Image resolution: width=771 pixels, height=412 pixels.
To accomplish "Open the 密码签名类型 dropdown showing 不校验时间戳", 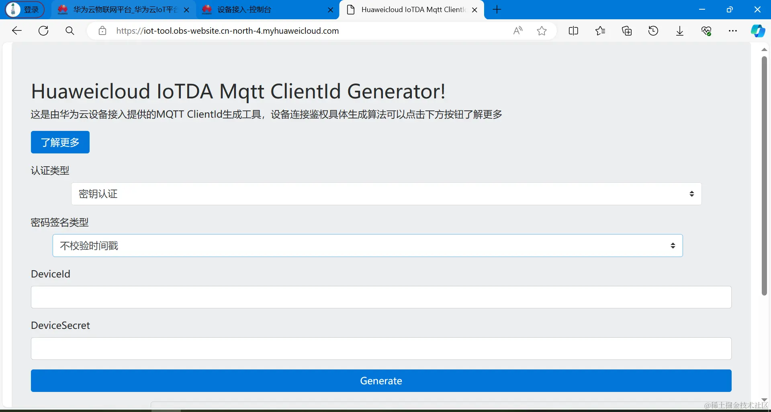I will 368,246.
